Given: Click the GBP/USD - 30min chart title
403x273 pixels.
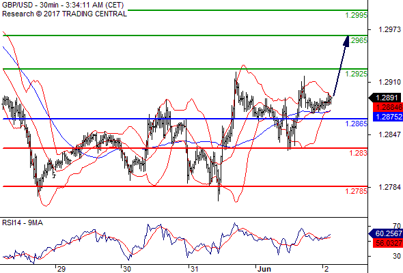Looking at the screenshot, I should [x=63, y=5].
